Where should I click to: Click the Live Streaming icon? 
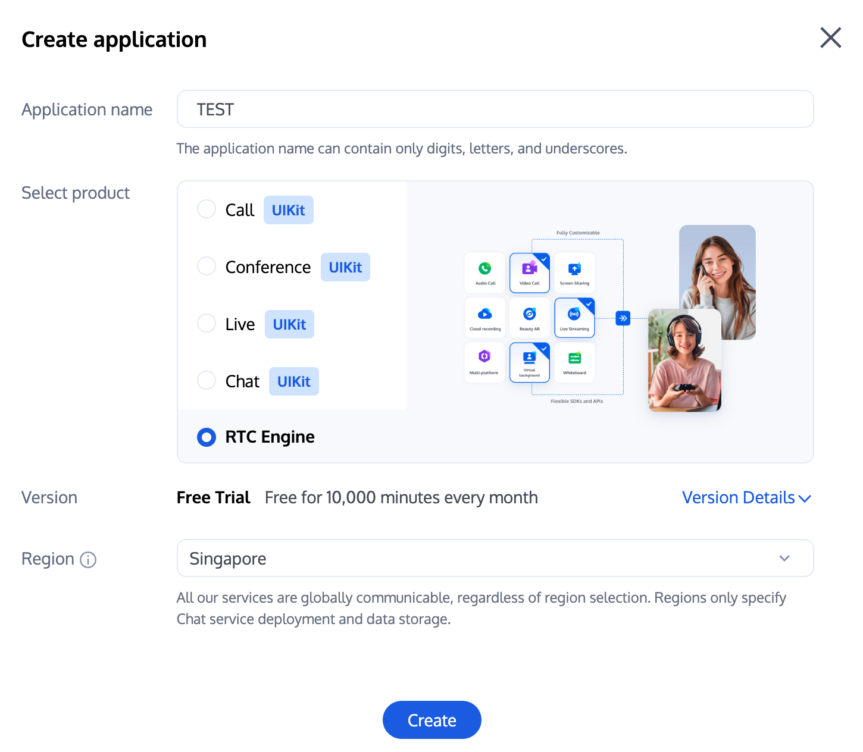click(574, 314)
